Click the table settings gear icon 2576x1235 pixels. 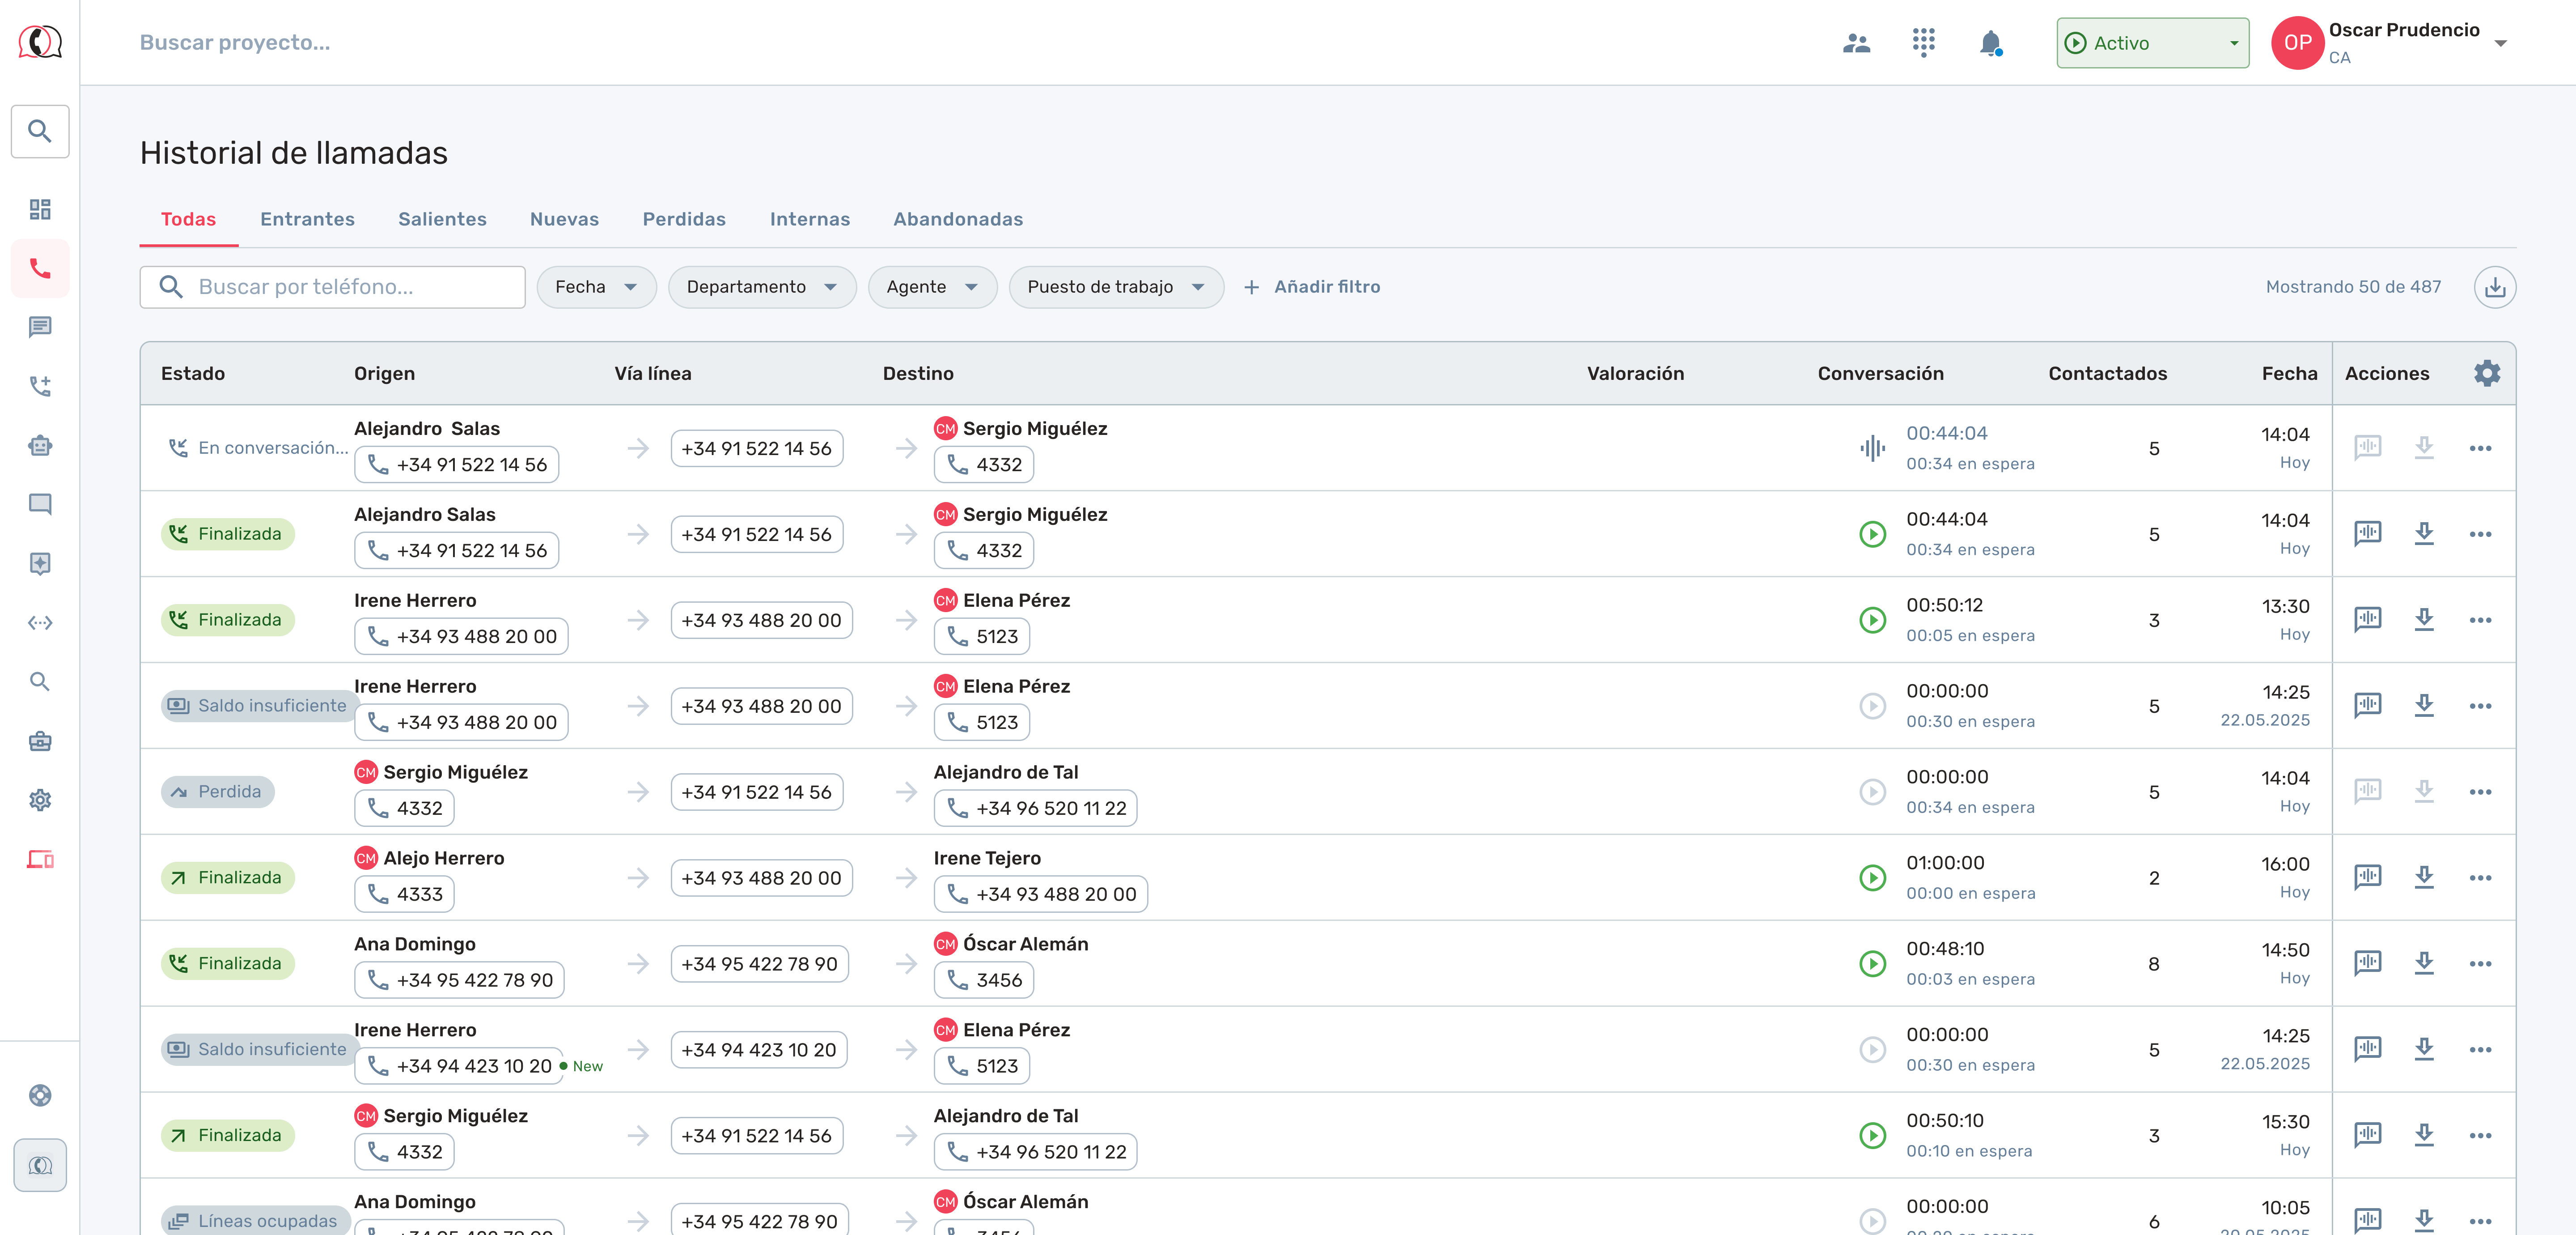pos(2486,373)
